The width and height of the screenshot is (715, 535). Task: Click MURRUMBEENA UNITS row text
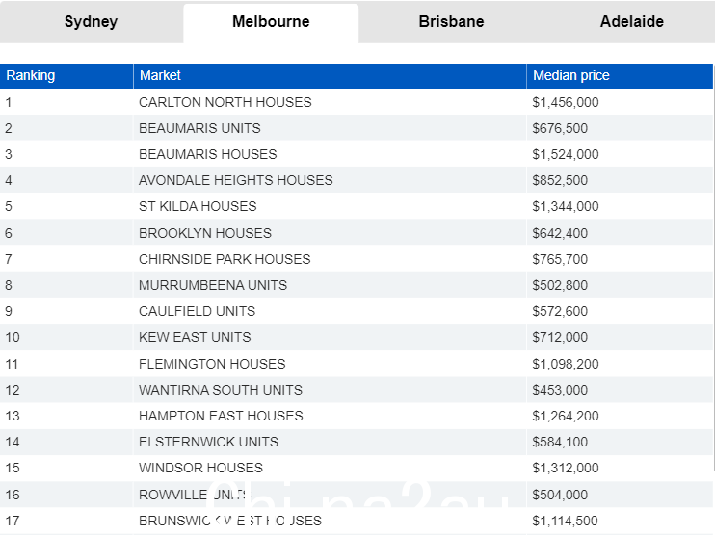click(213, 285)
